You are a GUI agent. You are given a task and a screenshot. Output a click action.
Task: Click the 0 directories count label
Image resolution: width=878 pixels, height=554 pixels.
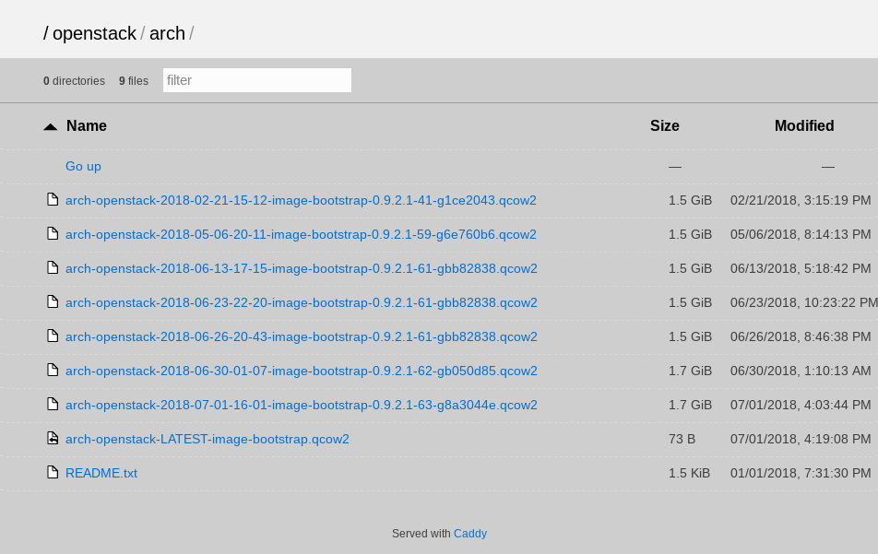[74, 81]
